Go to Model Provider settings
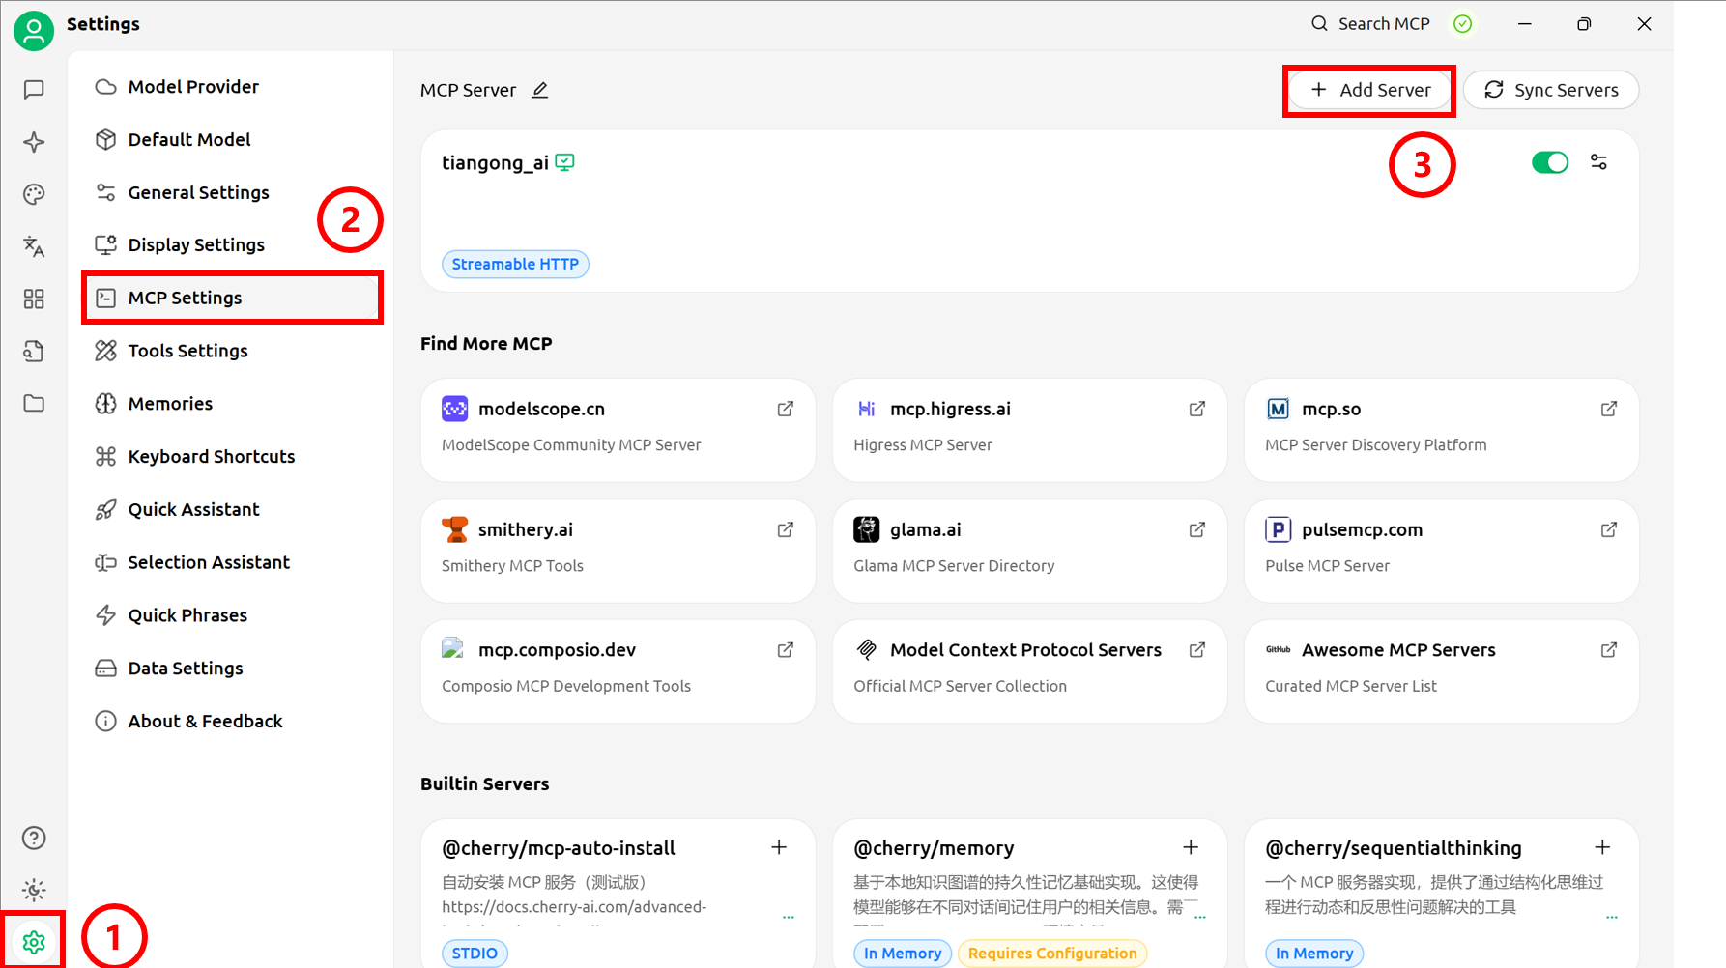Viewport: 1726px width, 968px height. pyautogui.click(x=193, y=87)
